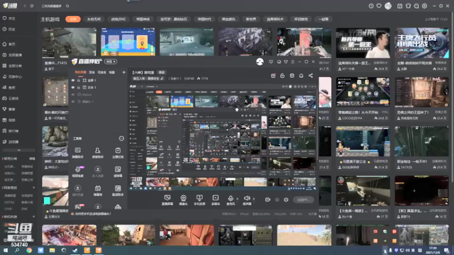Add a 直播屏幕 screen capture source
Viewport: 454px width, 255px height.
coord(167,200)
